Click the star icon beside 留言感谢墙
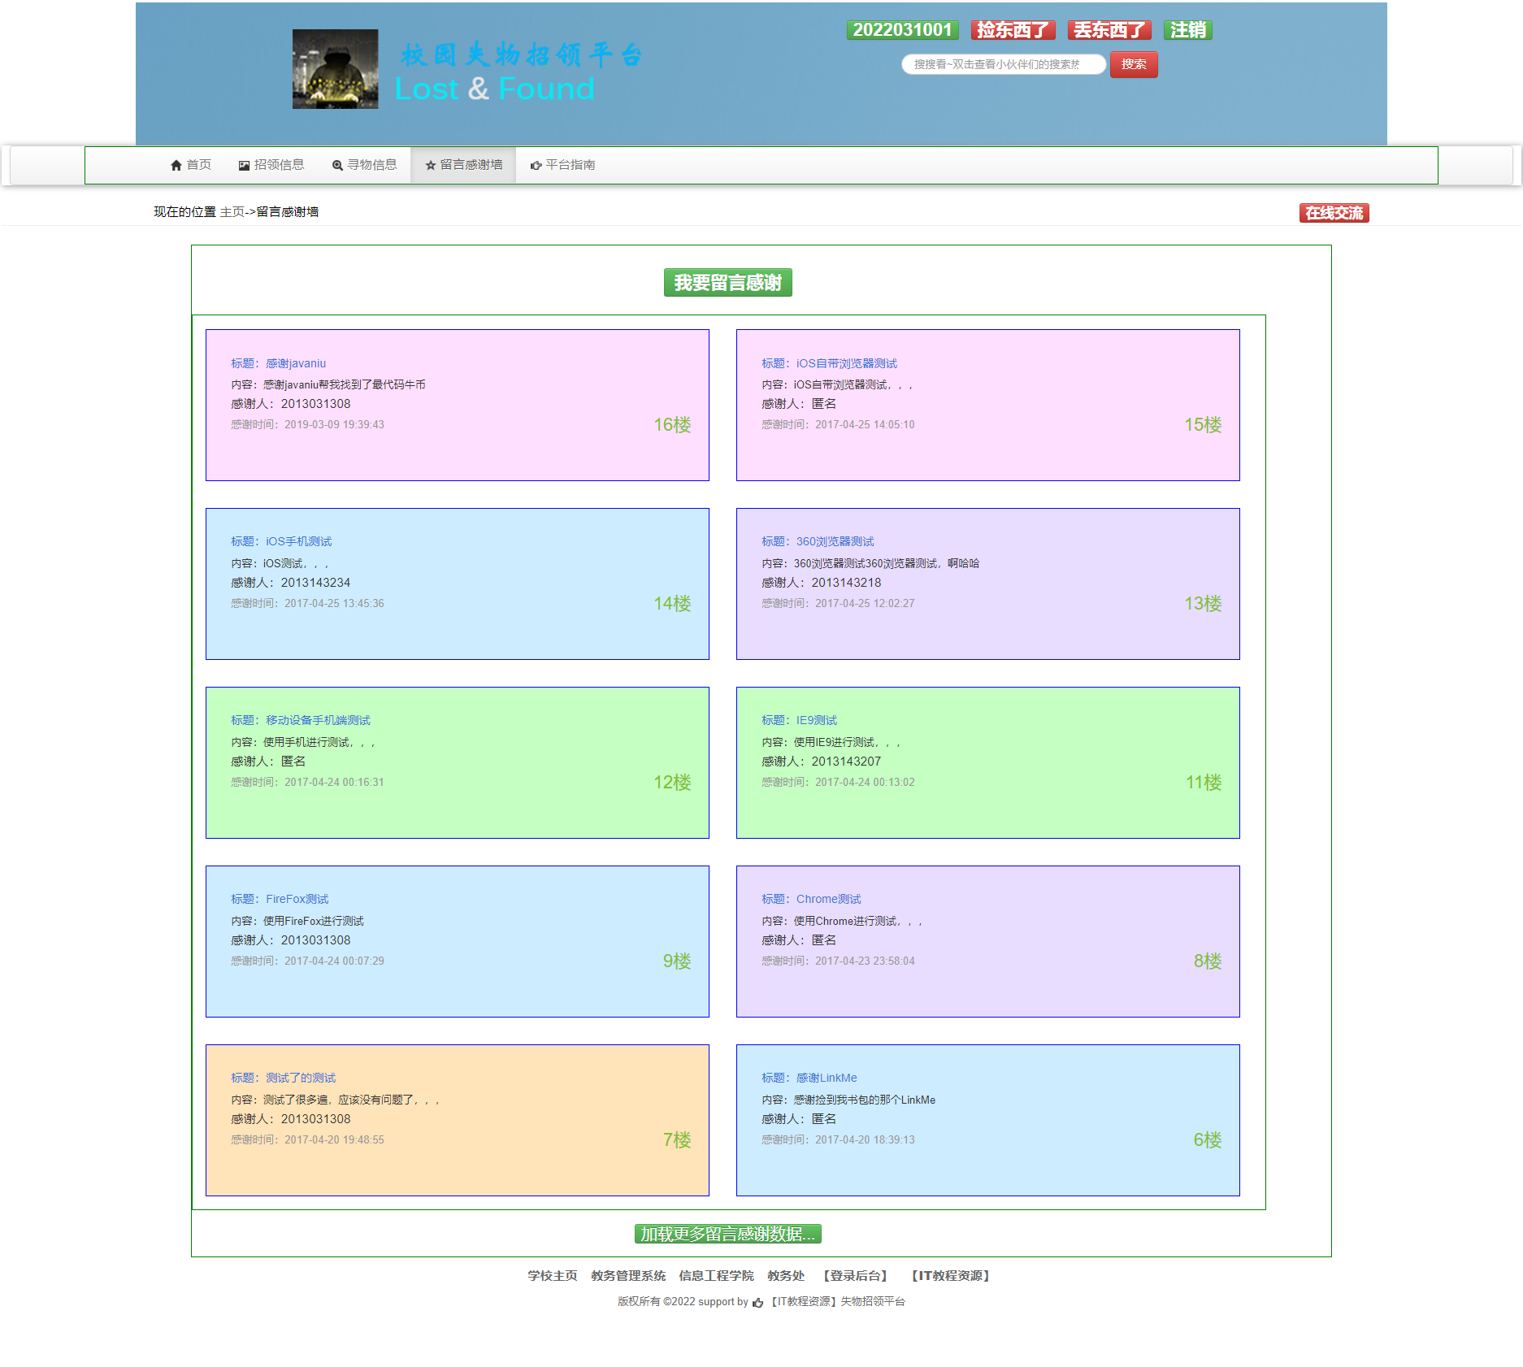1523x1367 pixels. click(431, 166)
